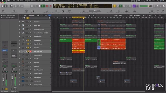This screenshot has width=166, height=93.
Task: Click the Stop transport button
Action: pos(39,6)
